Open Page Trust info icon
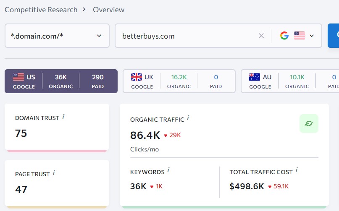339x211 pixels. (x=54, y=173)
